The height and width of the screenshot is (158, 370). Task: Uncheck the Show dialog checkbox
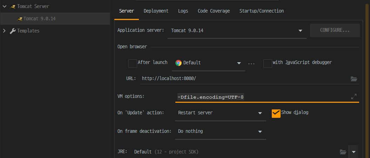click(276, 113)
